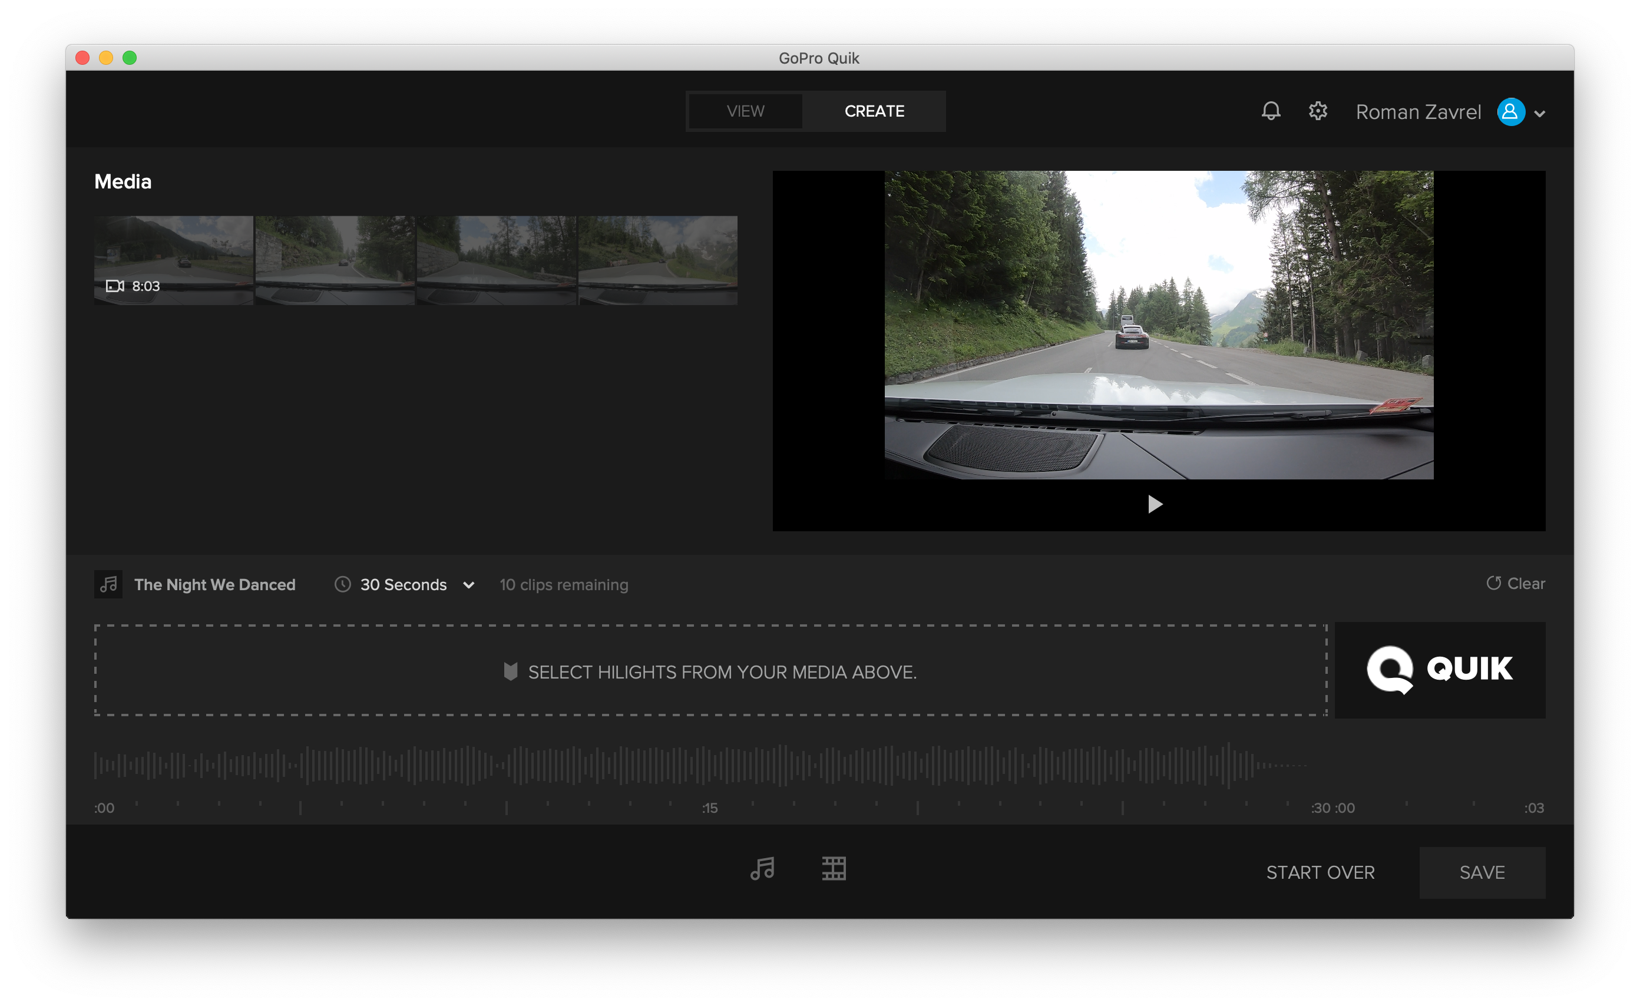Switch to the VIEW tab
The width and height of the screenshot is (1640, 1006).
click(x=745, y=111)
